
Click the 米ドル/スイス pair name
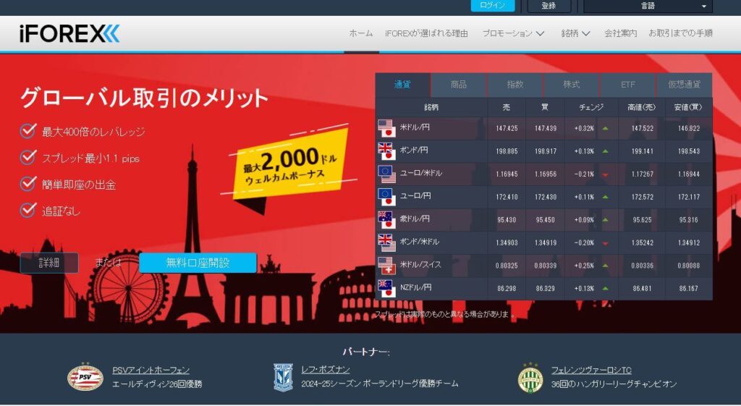420,264
